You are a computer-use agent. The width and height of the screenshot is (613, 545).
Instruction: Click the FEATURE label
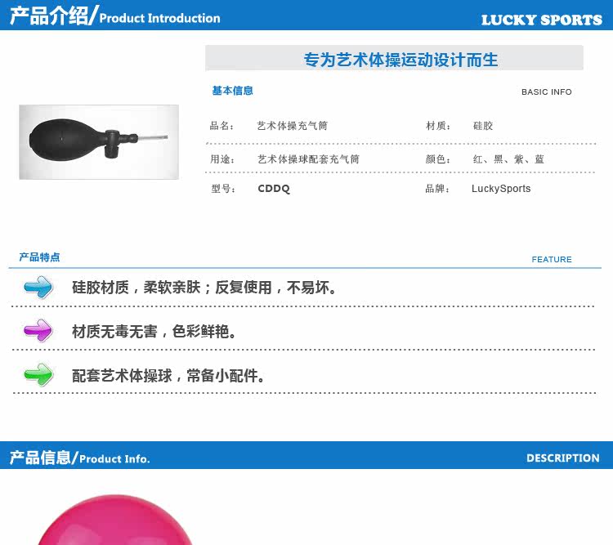pyautogui.click(x=552, y=259)
